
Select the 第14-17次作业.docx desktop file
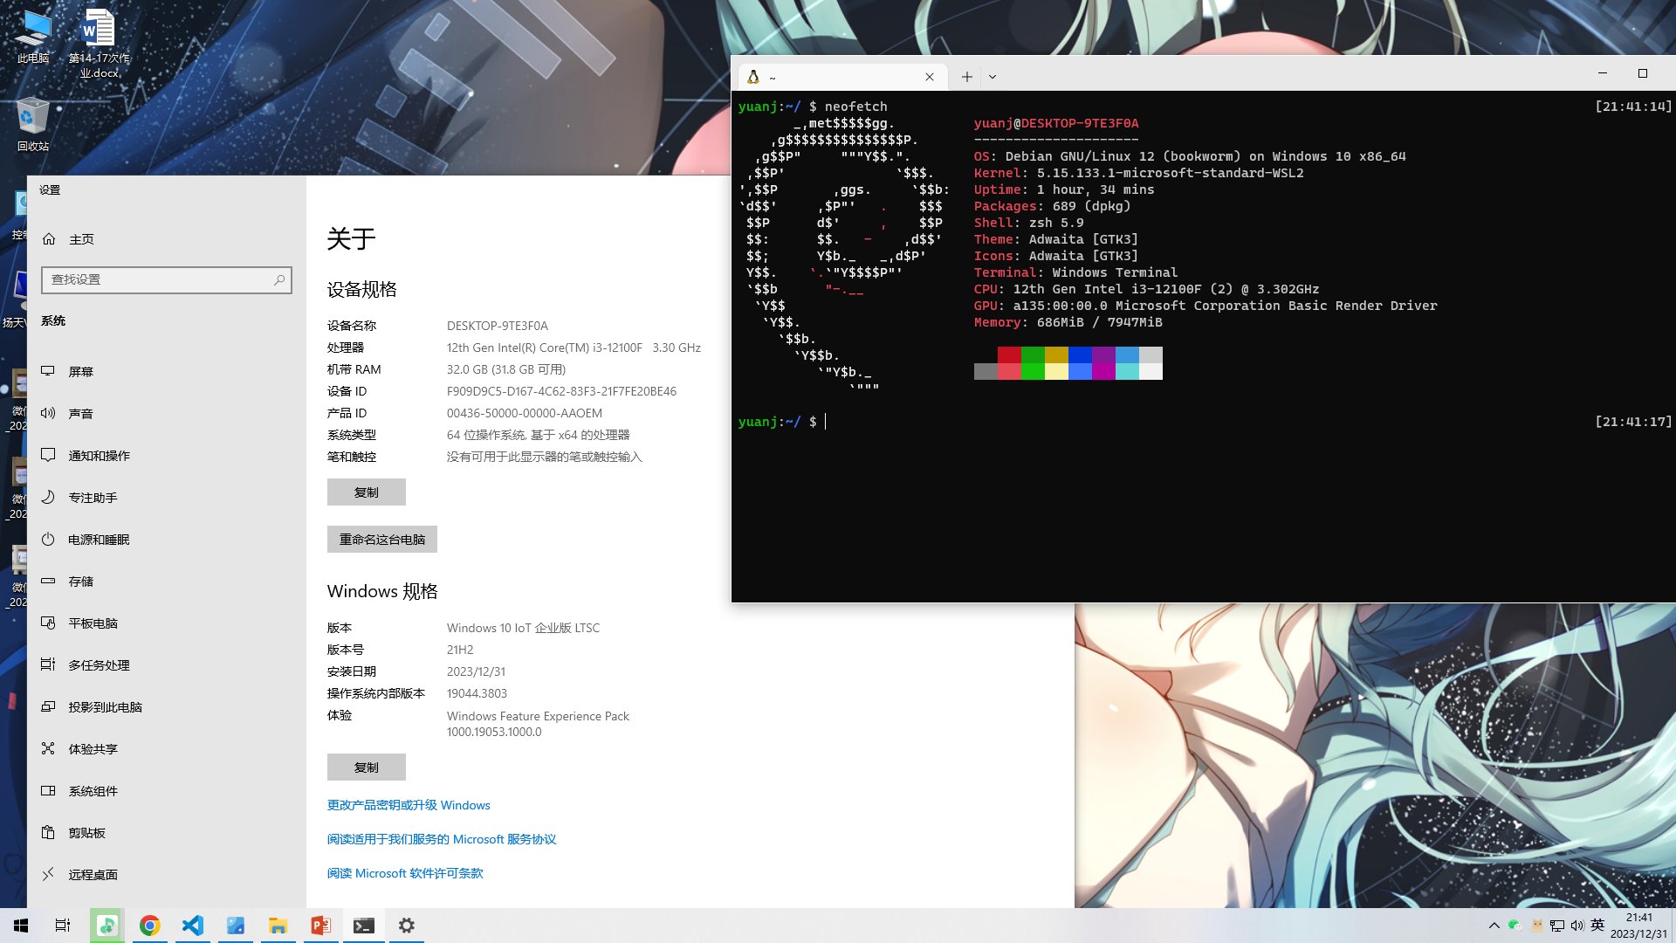[x=99, y=44]
